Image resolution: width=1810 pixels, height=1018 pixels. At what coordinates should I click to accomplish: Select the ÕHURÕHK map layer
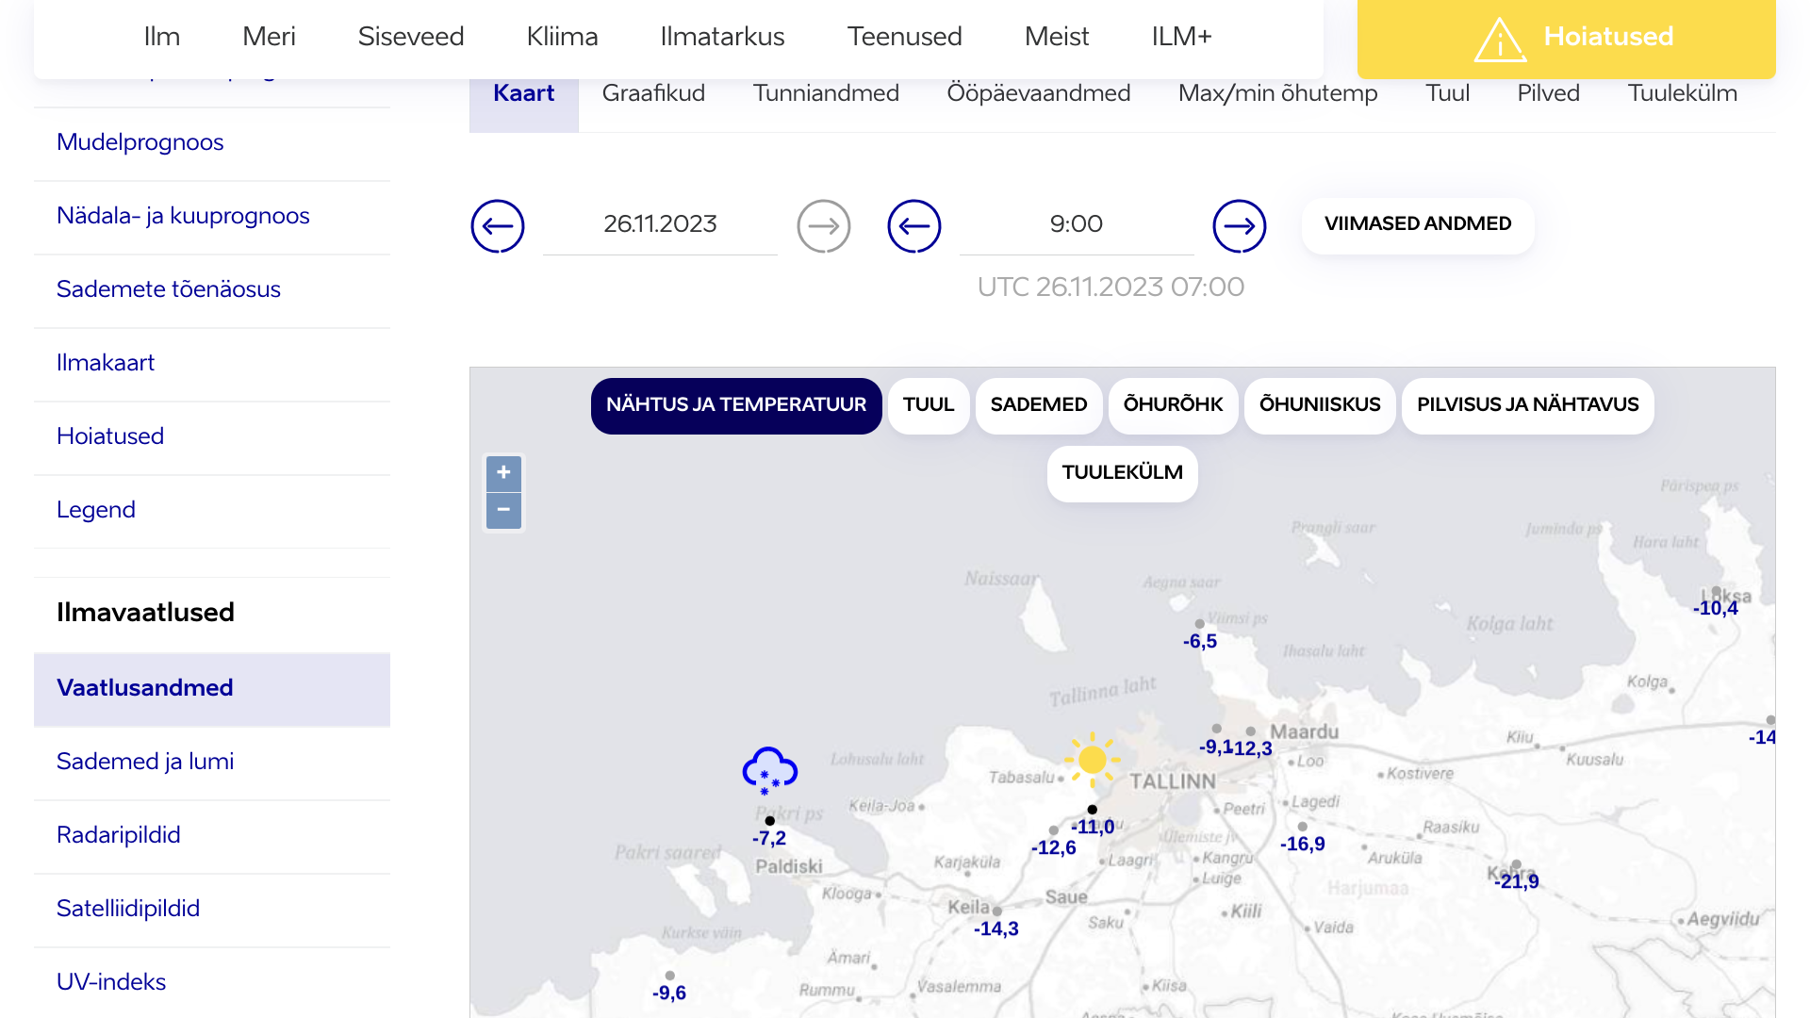pos(1172,405)
